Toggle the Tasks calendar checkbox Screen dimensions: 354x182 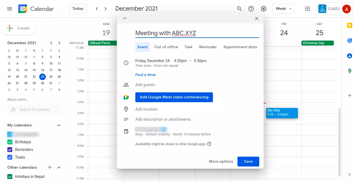10,157
